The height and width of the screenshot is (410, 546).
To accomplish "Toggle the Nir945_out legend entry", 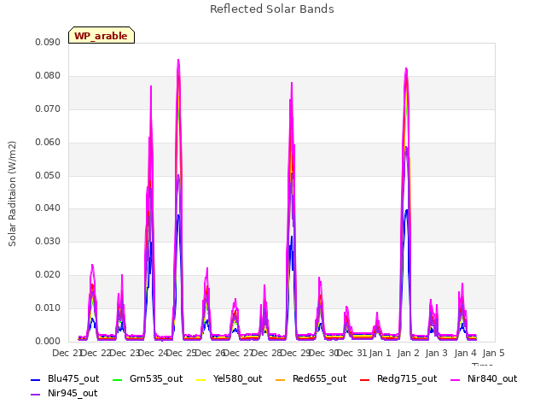I will coord(65,393).
